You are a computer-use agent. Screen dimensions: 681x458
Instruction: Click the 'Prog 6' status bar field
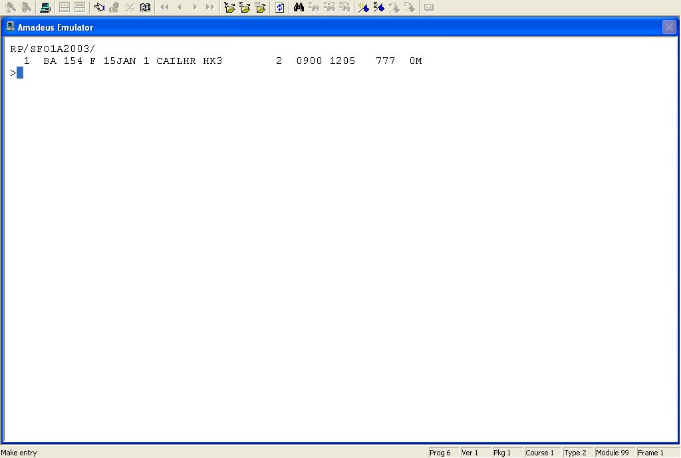coord(444,453)
